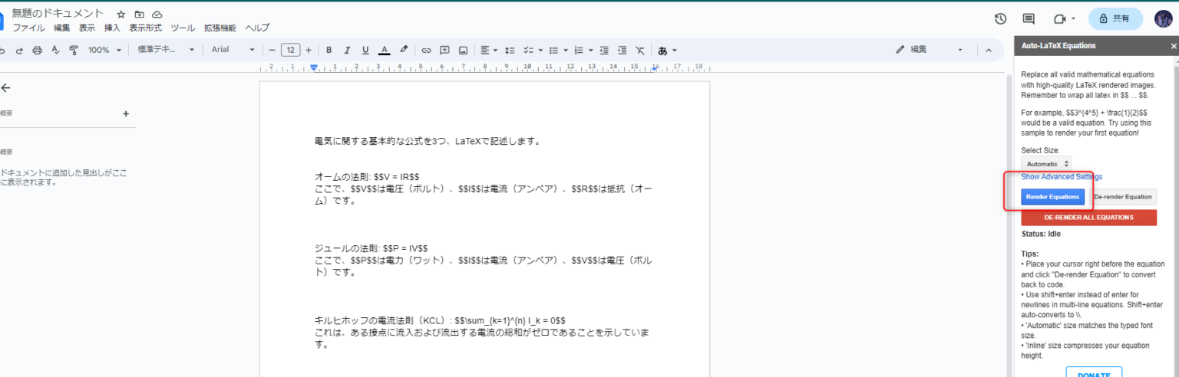Click the Render Equations button
The height and width of the screenshot is (377, 1179).
(x=1052, y=197)
